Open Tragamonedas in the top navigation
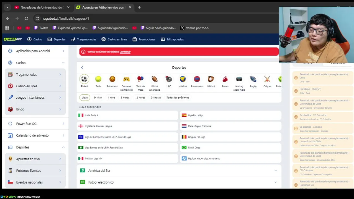Image resolution: width=354 pixels, height=199 pixels. click(x=83, y=39)
